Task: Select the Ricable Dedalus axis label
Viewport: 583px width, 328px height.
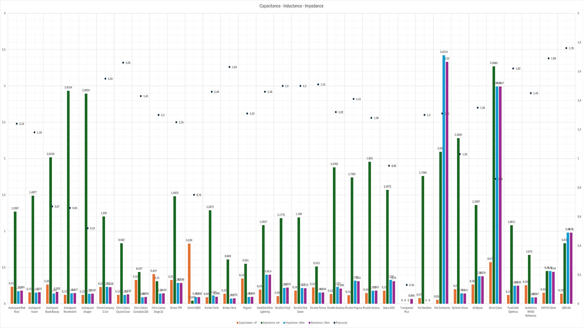Action: (x=336, y=308)
